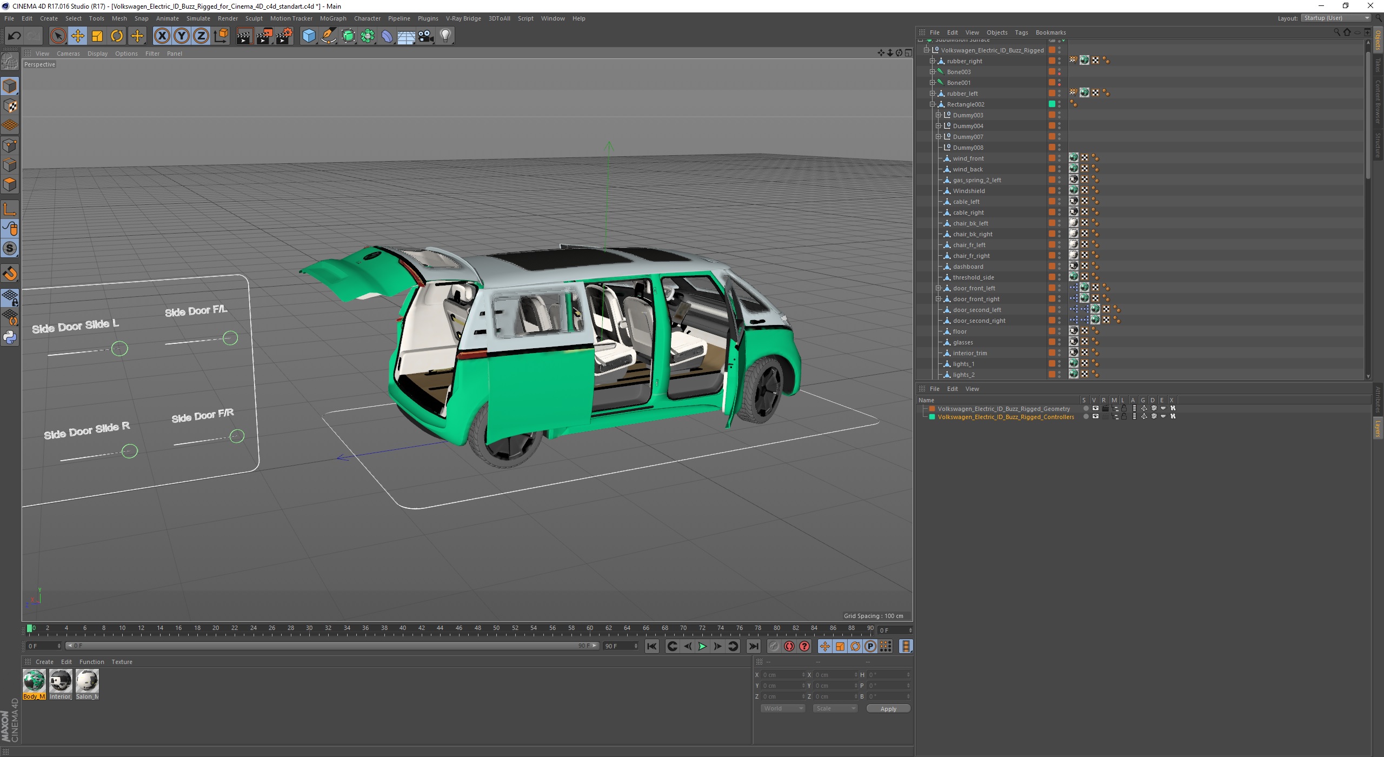The height and width of the screenshot is (757, 1384).
Task: Select the Scale tool in top toolbar
Action: click(97, 36)
